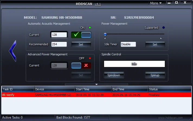Click the AAM Current value field
This screenshot has width=193, height=121.
pyautogui.click(x=59, y=35)
